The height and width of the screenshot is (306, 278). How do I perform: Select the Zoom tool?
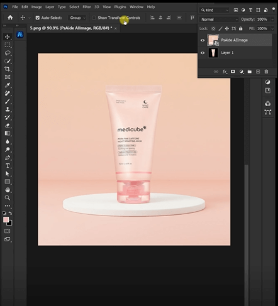pos(8,198)
